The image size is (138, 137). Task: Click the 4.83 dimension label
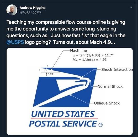tap(50, 74)
